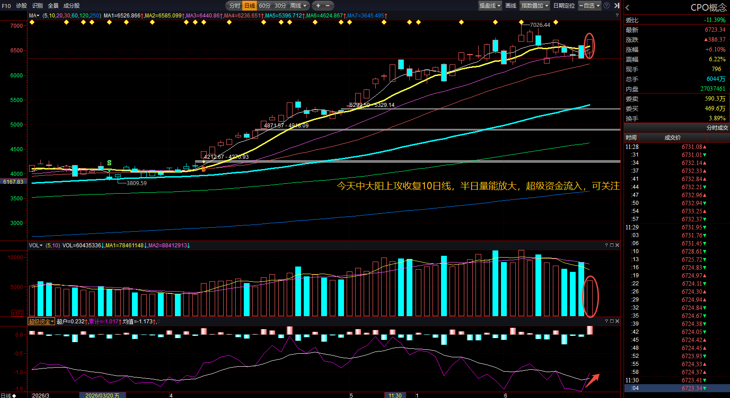Image resolution: width=730 pixels, height=398 pixels.
Task: Click 成交价 column header
Action: [672, 138]
